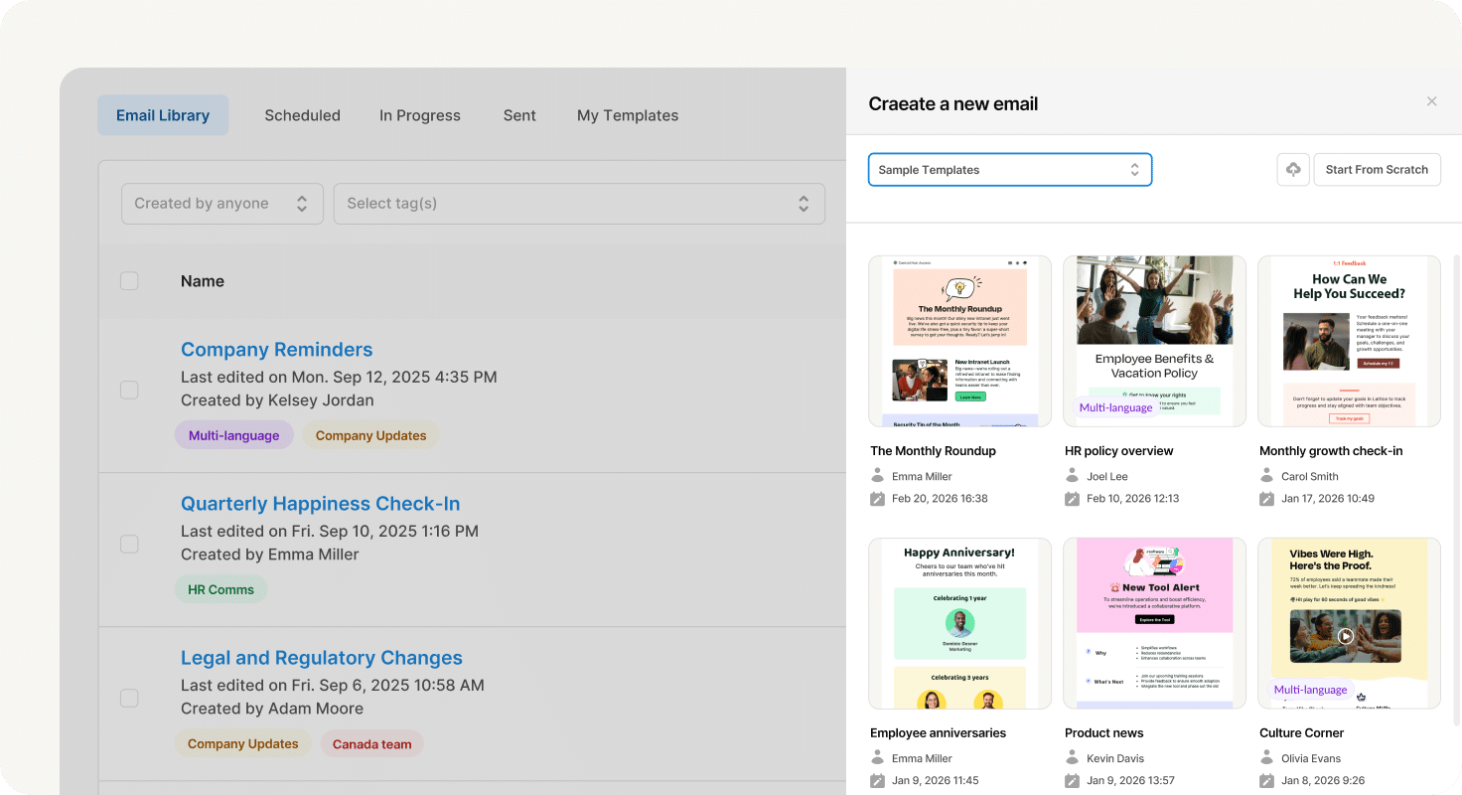Open the Sample Templates dropdown

click(x=1009, y=169)
